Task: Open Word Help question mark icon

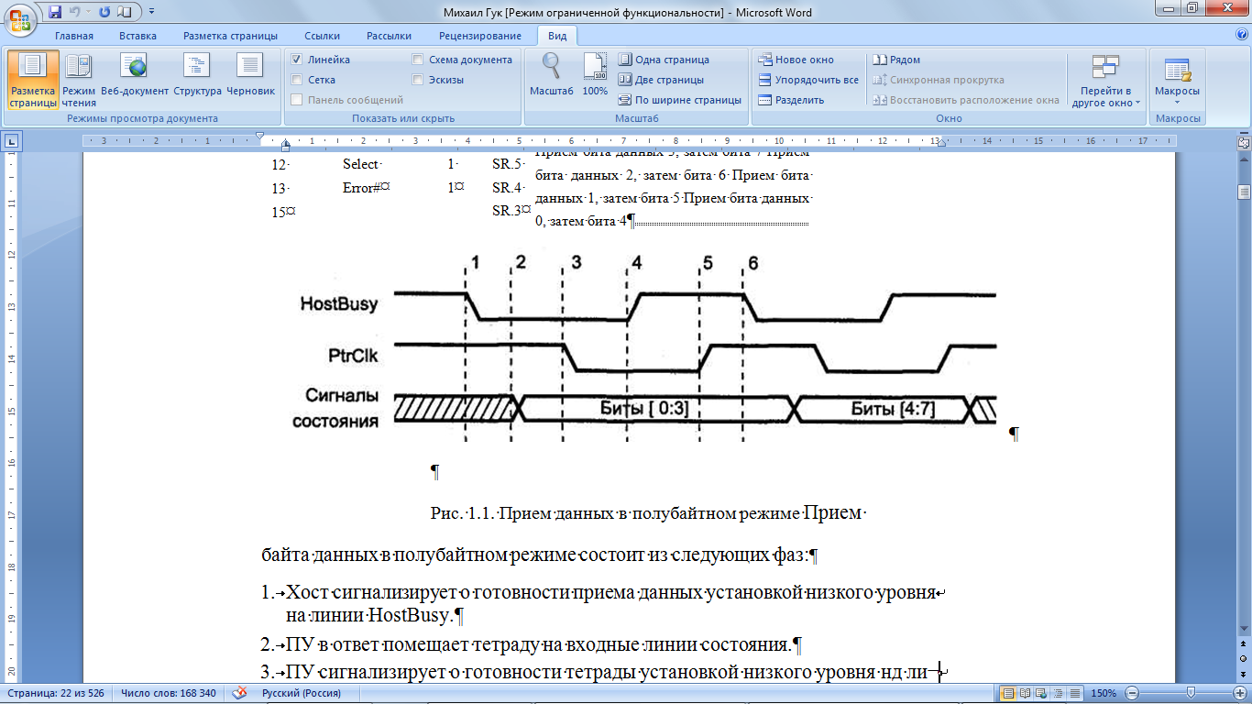Action: [1242, 35]
